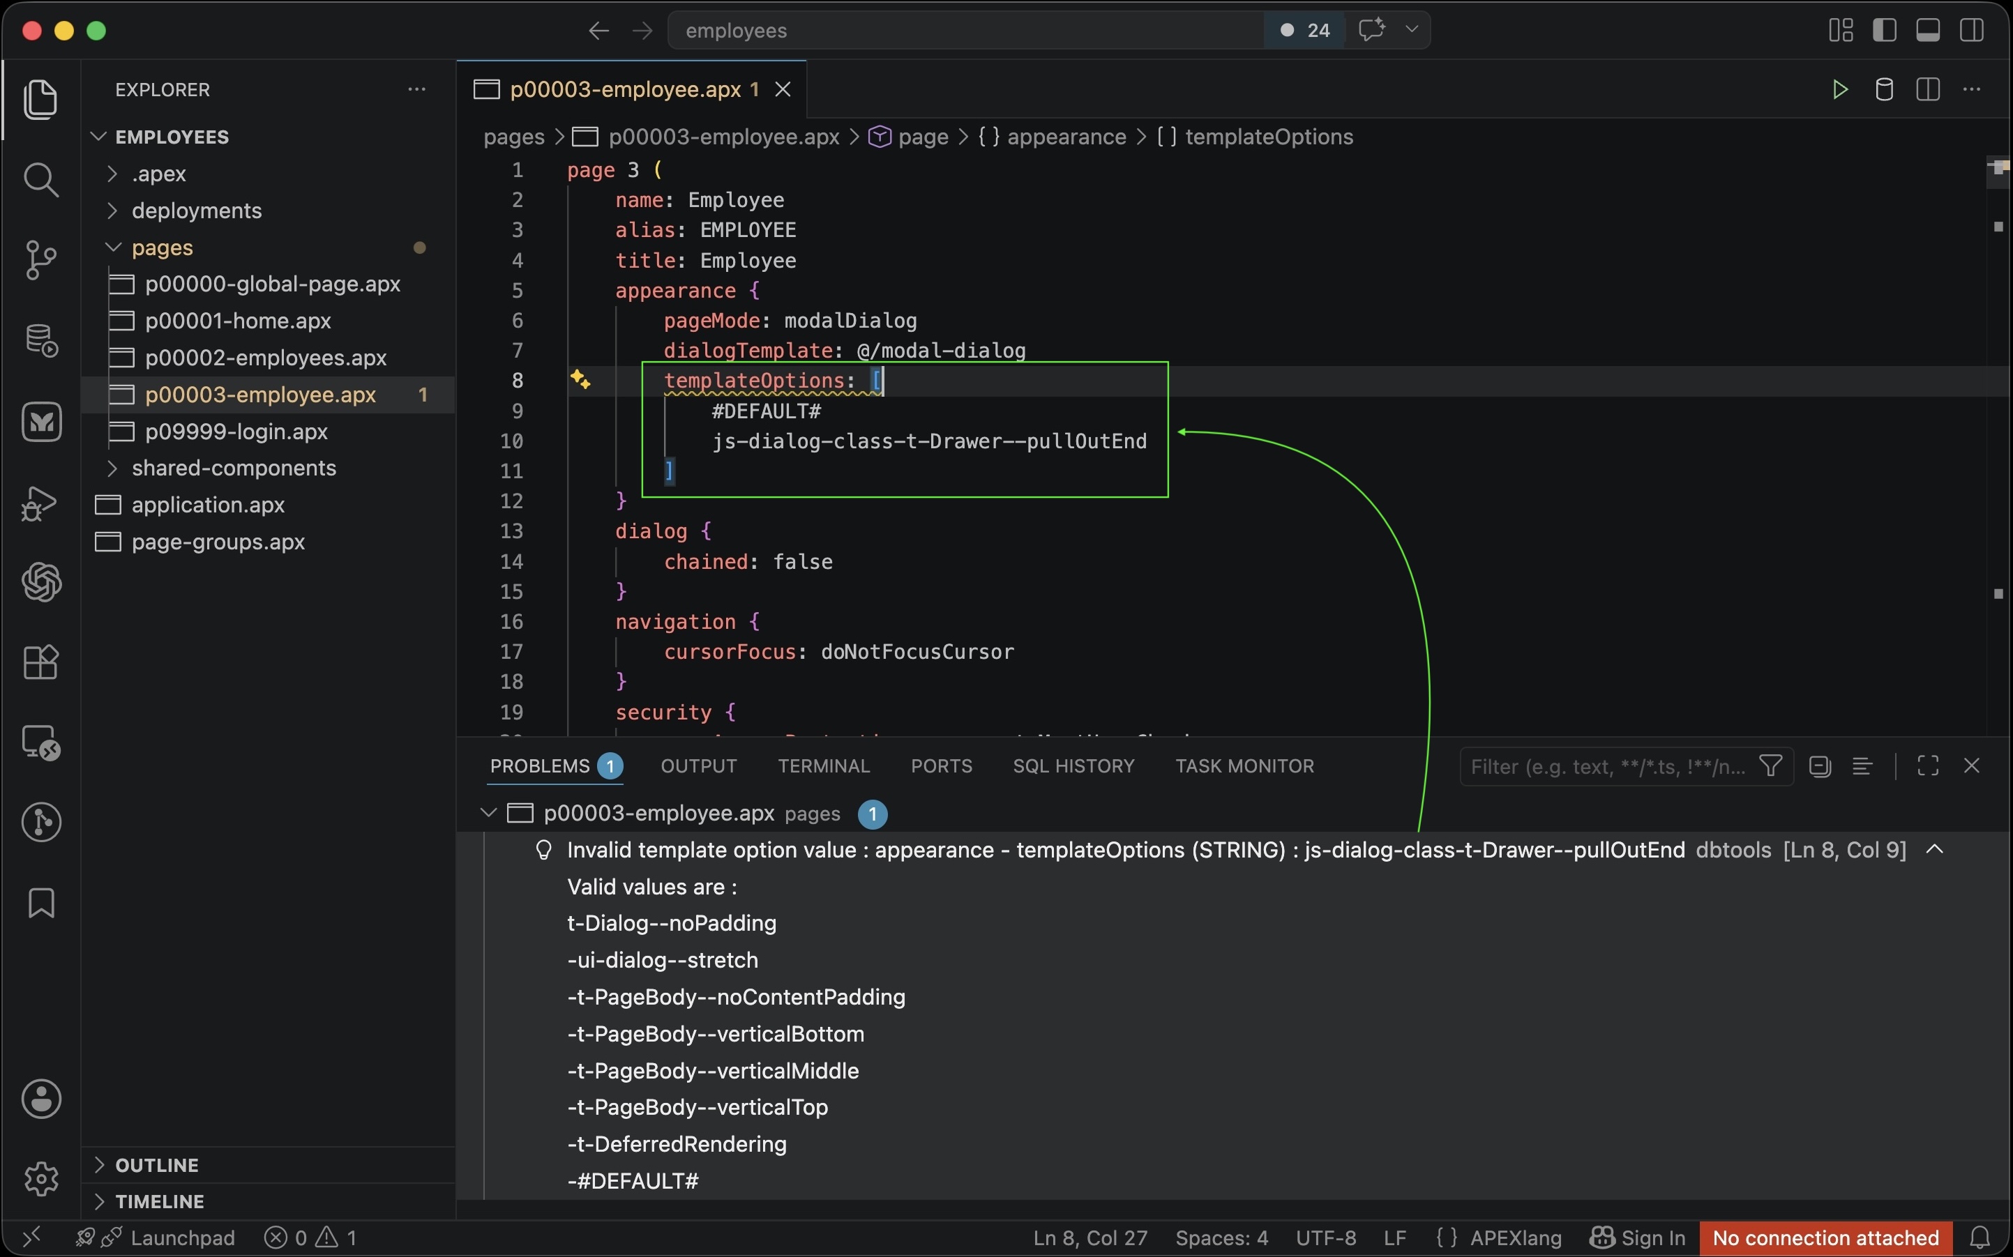The width and height of the screenshot is (2013, 1257).
Task: Click the code action sparkle on line 8
Action: click(580, 381)
